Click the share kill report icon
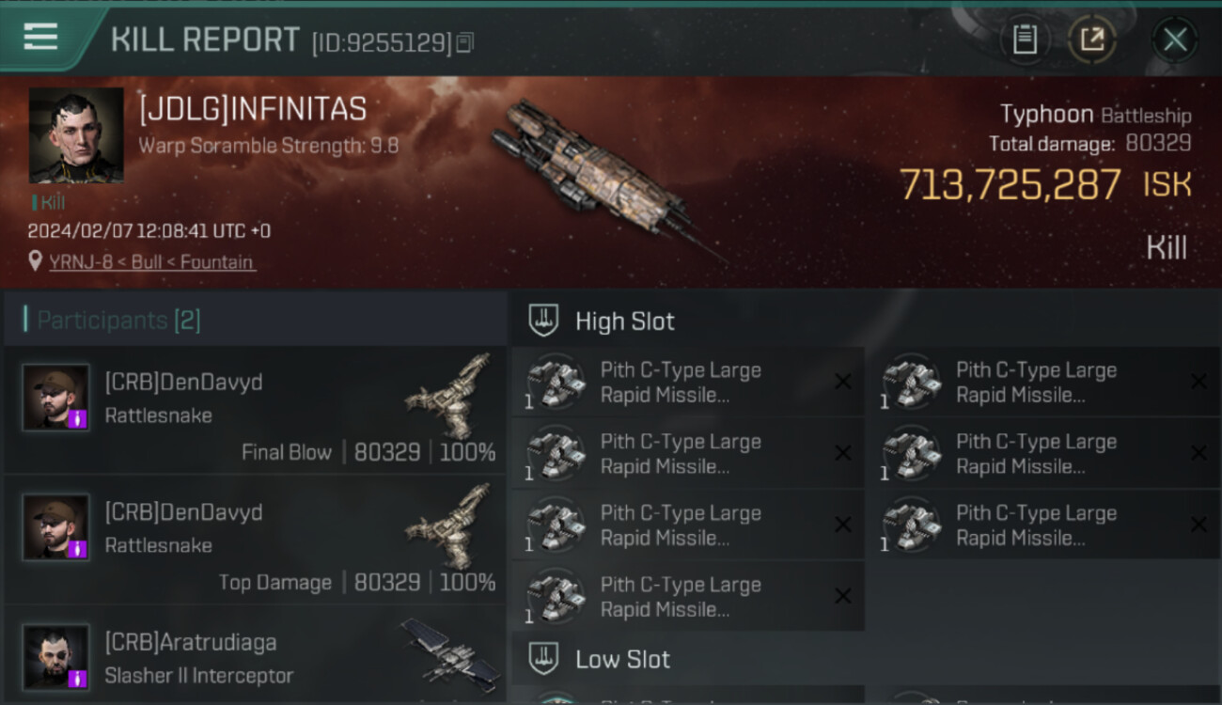This screenshot has width=1222, height=705. [x=1091, y=39]
